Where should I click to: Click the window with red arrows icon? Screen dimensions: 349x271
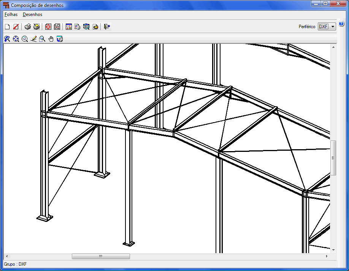coord(69,27)
